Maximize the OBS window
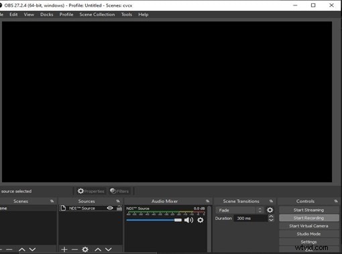The width and height of the screenshot is (342, 254). click(313, 5)
